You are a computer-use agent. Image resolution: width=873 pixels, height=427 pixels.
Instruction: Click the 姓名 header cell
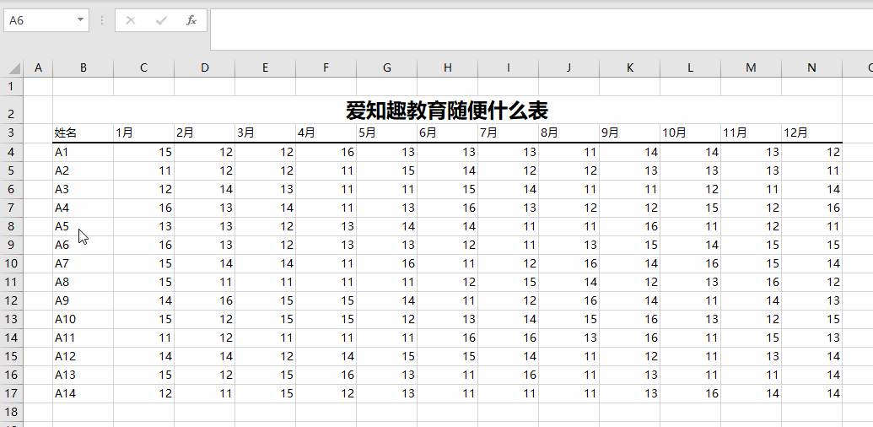83,132
